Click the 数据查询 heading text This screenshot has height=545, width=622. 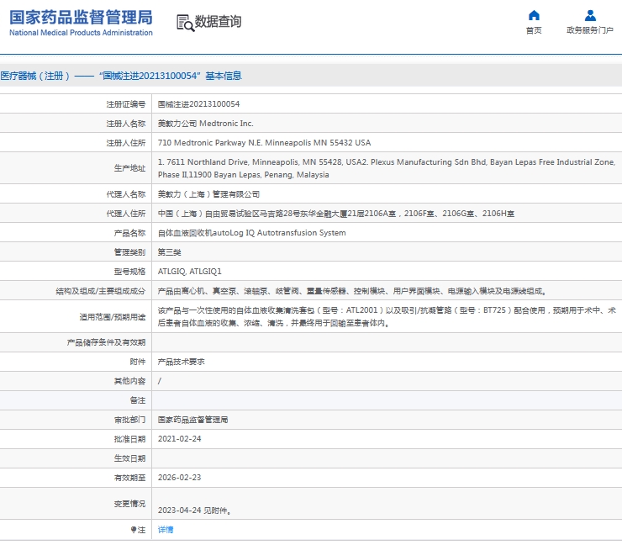pyautogui.click(x=218, y=21)
